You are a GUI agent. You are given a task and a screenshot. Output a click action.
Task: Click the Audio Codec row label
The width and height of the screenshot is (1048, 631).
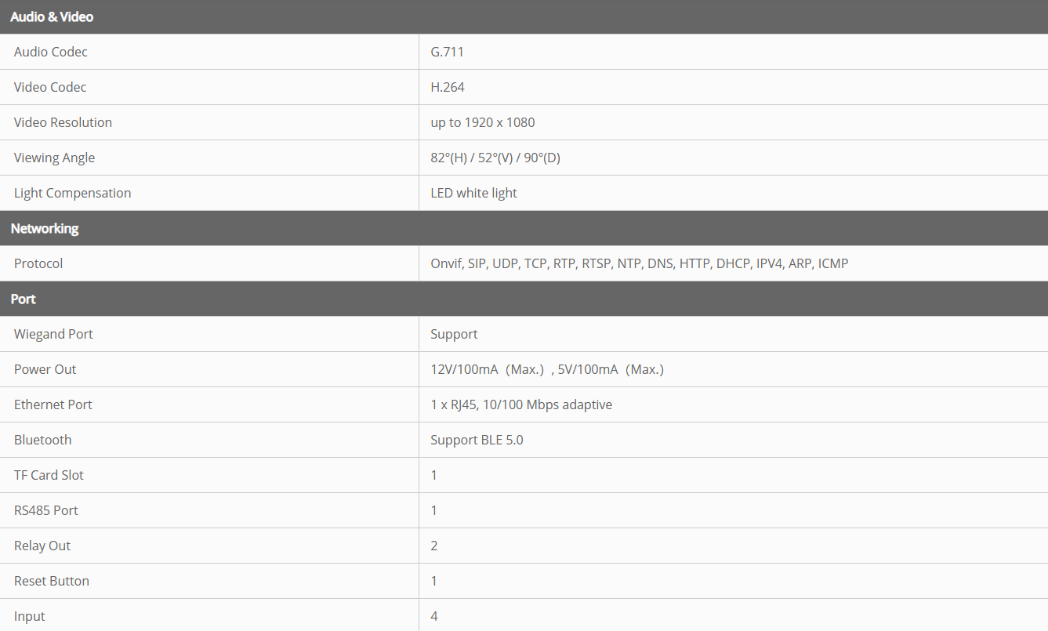pos(51,52)
